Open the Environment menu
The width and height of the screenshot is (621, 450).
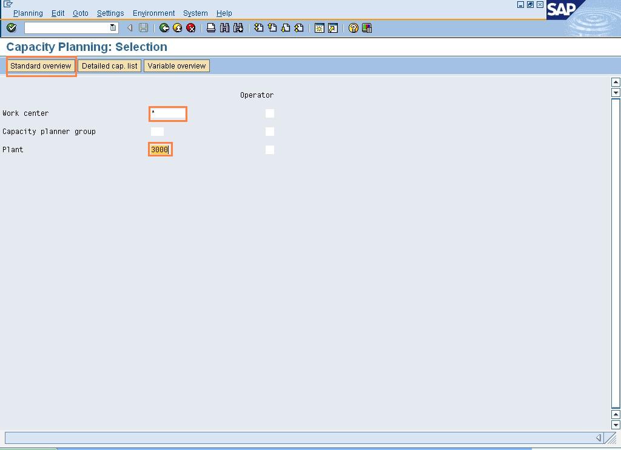[x=153, y=13]
